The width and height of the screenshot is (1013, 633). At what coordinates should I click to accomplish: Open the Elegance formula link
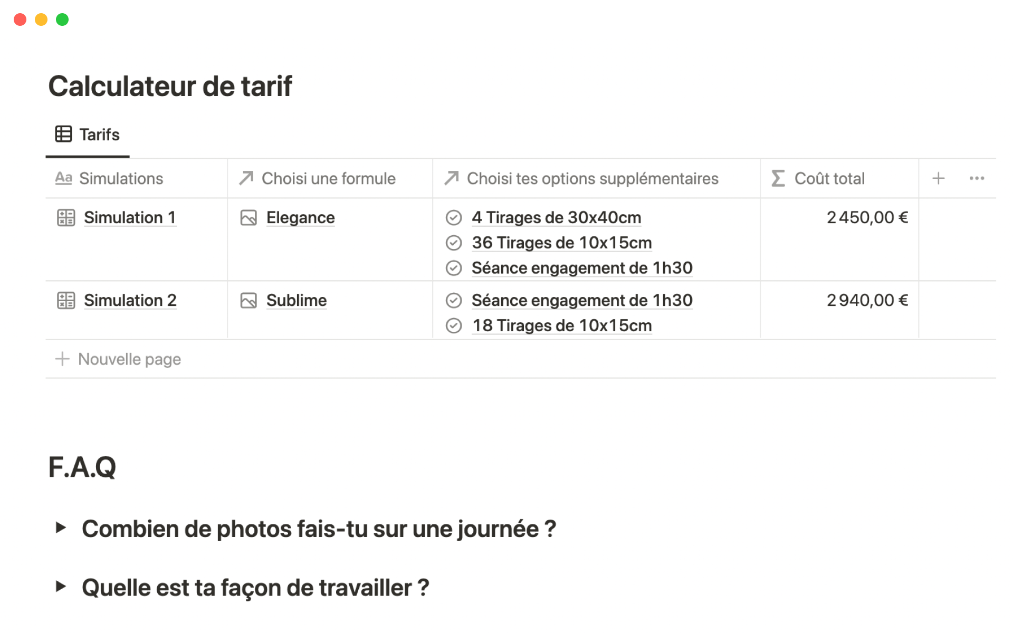pos(300,217)
